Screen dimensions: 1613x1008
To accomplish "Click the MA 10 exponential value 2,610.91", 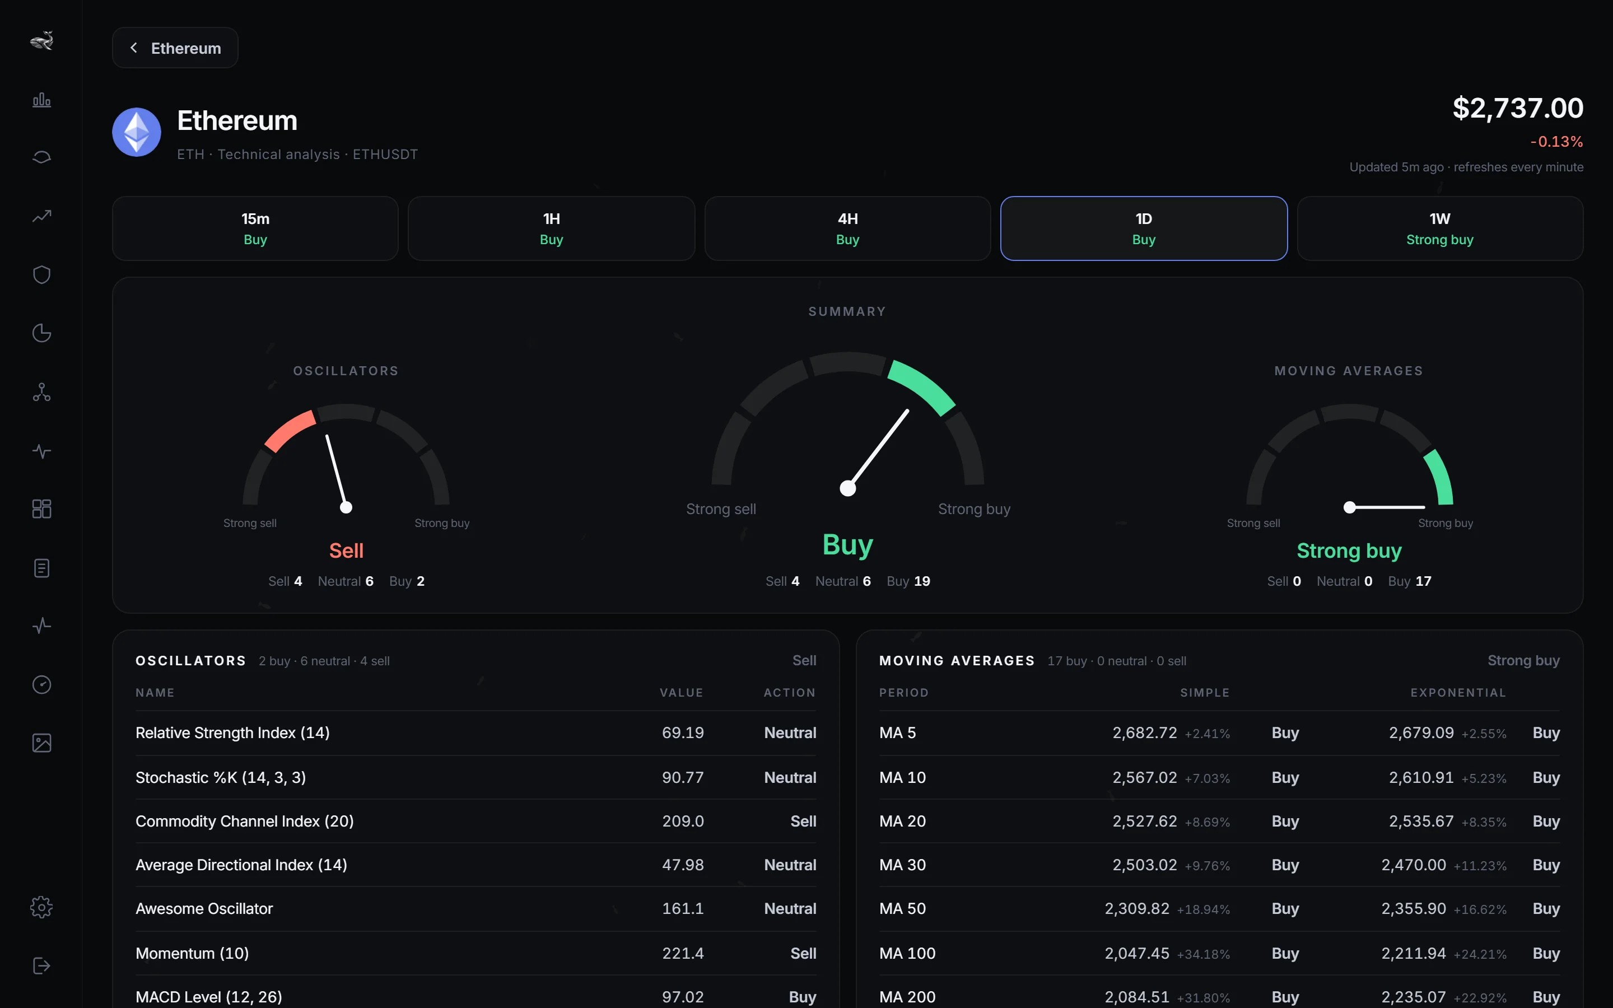I will point(1421,777).
